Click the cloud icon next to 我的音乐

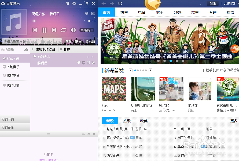click(x=26, y=50)
